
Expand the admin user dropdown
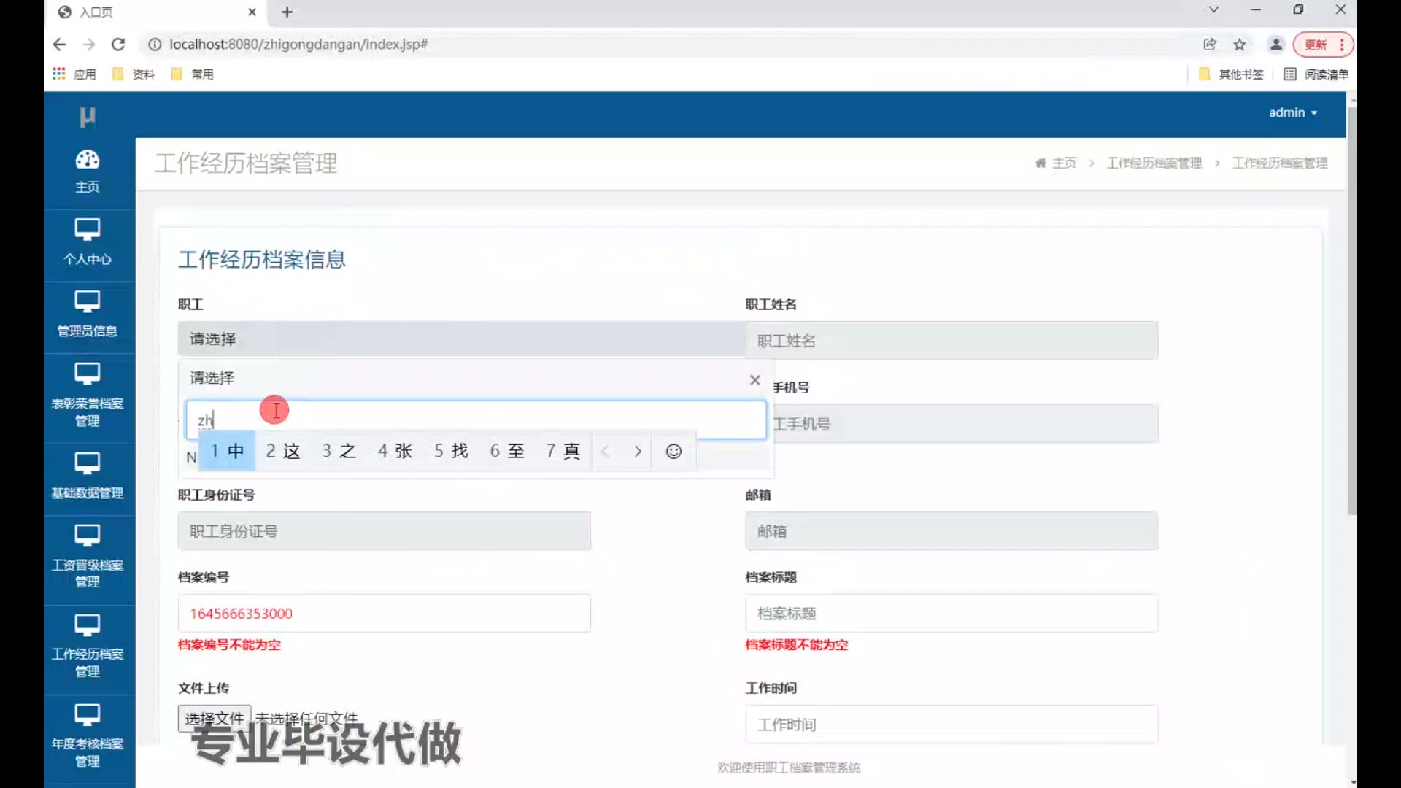(1292, 112)
